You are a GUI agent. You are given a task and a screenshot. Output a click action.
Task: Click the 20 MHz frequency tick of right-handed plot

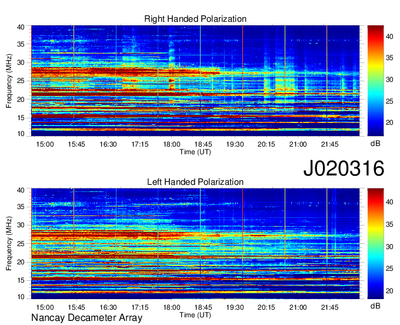[x=21, y=100]
